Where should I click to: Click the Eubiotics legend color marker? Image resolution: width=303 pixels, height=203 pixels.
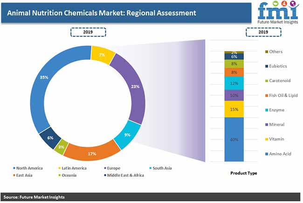[x=267, y=66]
